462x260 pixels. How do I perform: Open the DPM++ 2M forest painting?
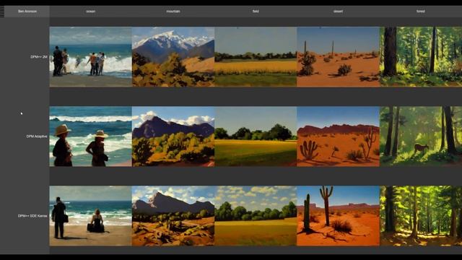click(421, 57)
